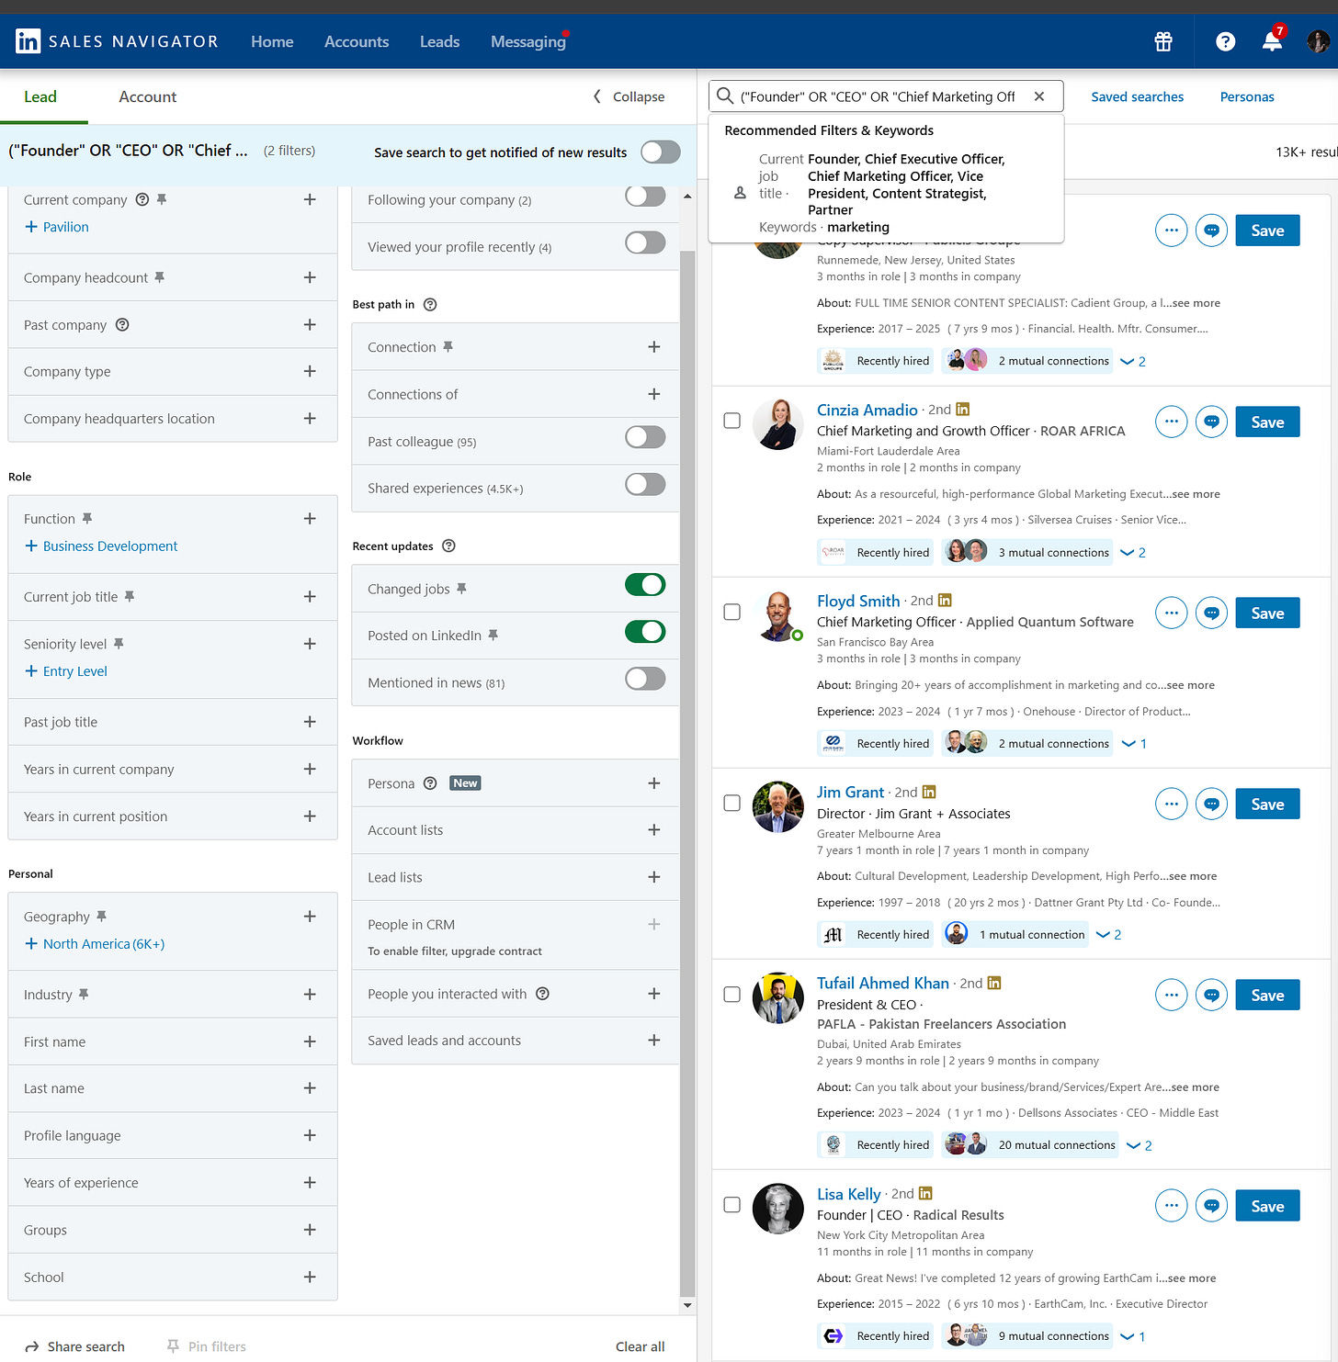The width and height of the screenshot is (1338, 1362).
Task: Switch to Lead tab
Action: [40, 96]
